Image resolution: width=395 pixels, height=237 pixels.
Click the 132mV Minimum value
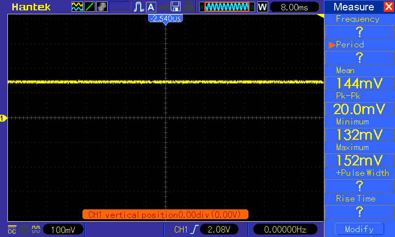(x=359, y=135)
